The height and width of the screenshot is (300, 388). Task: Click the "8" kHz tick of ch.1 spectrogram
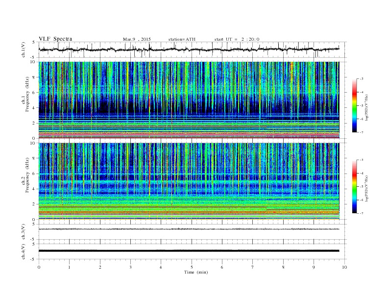[x=34, y=77]
